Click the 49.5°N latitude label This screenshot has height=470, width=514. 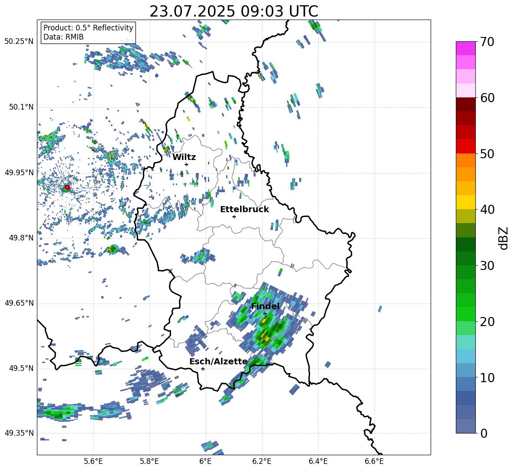tap(21, 368)
